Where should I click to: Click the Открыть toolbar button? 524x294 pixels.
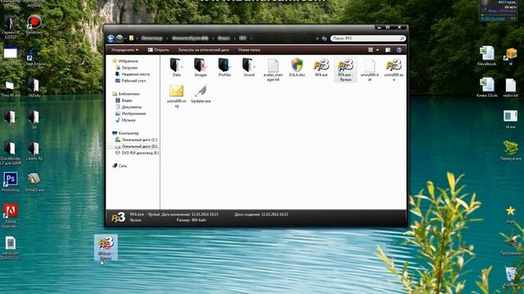tap(158, 50)
